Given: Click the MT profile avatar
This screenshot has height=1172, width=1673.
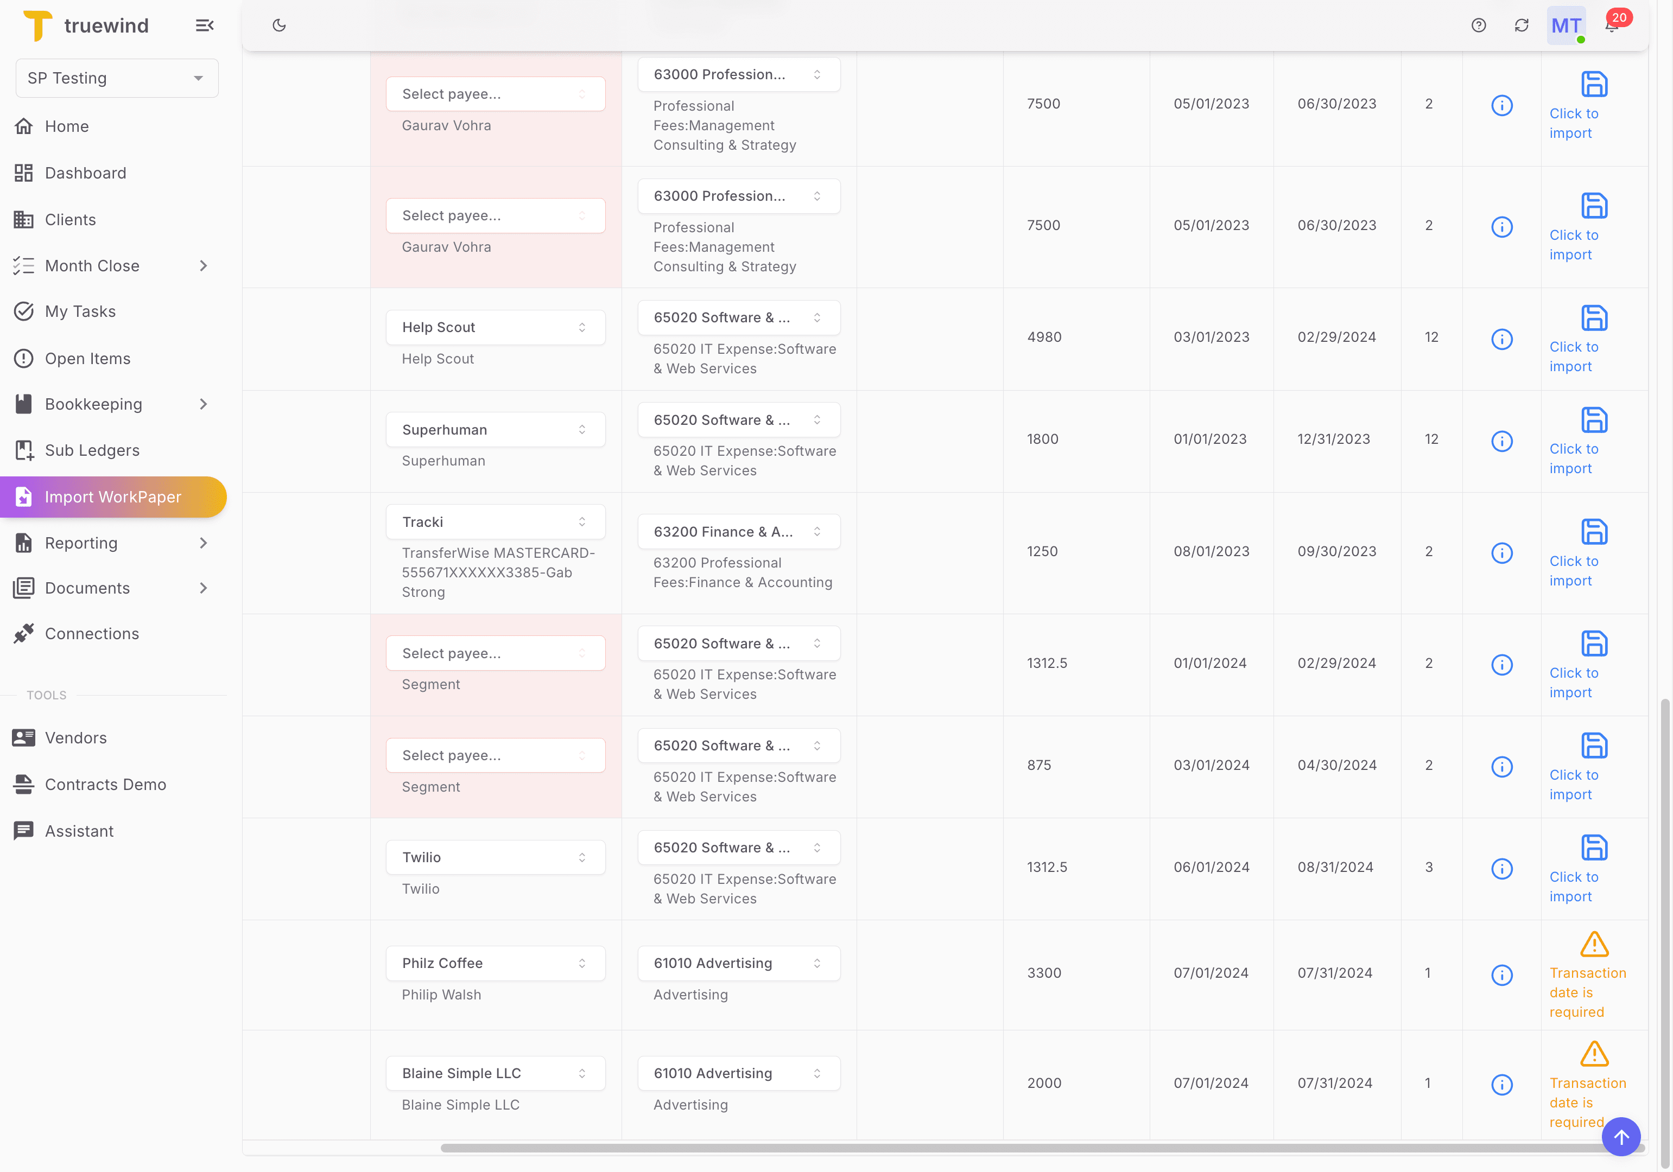Looking at the screenshot, I should coord(1566,25).
